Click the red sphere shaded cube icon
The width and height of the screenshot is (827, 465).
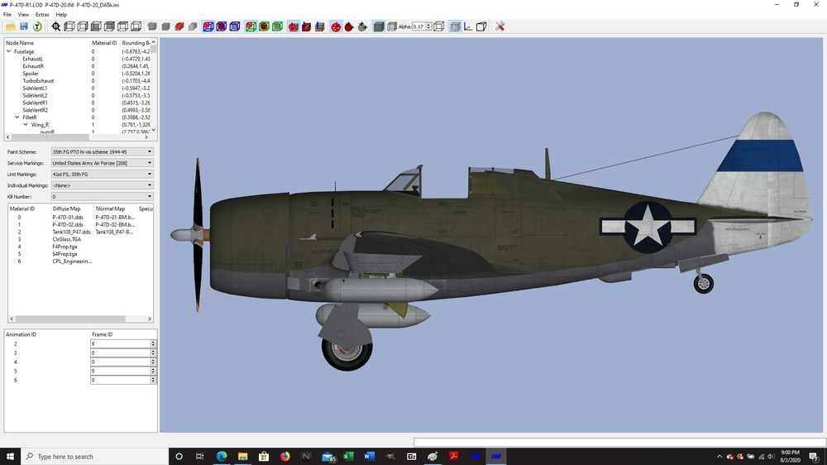tap(179, 26)
